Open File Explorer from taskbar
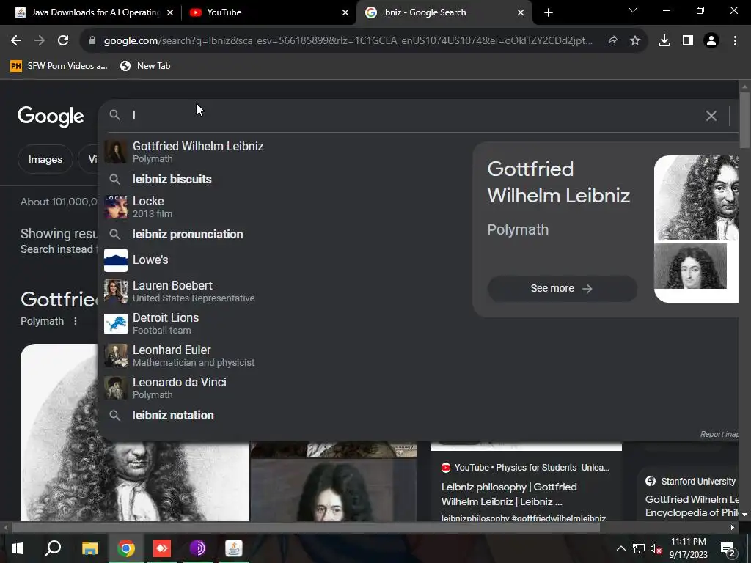Viewport: 751px width, 563px height. pyautogui.click(x=89, y=548)
